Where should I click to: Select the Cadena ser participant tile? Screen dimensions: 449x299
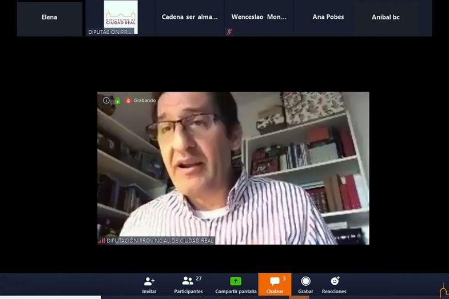point(189,18)
